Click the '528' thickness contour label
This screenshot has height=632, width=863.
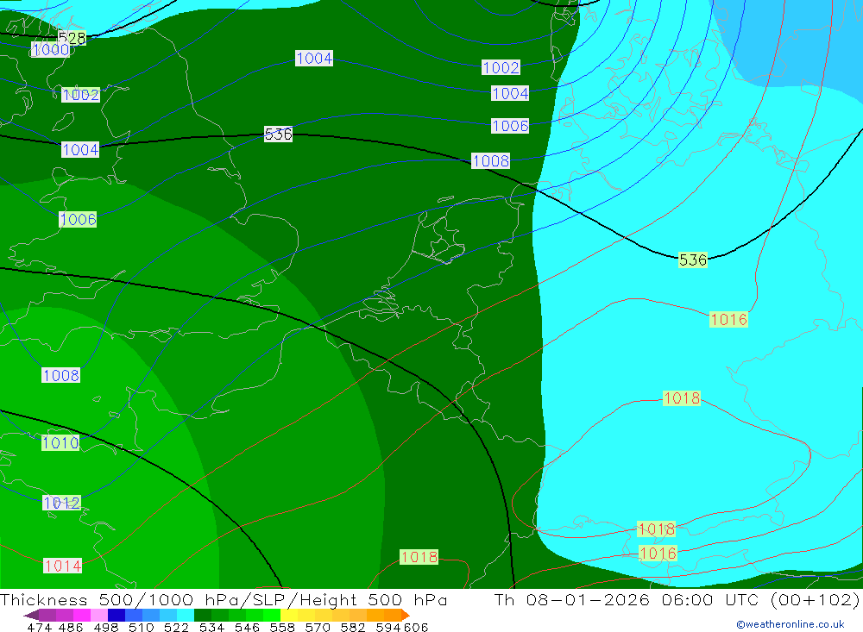72,38
